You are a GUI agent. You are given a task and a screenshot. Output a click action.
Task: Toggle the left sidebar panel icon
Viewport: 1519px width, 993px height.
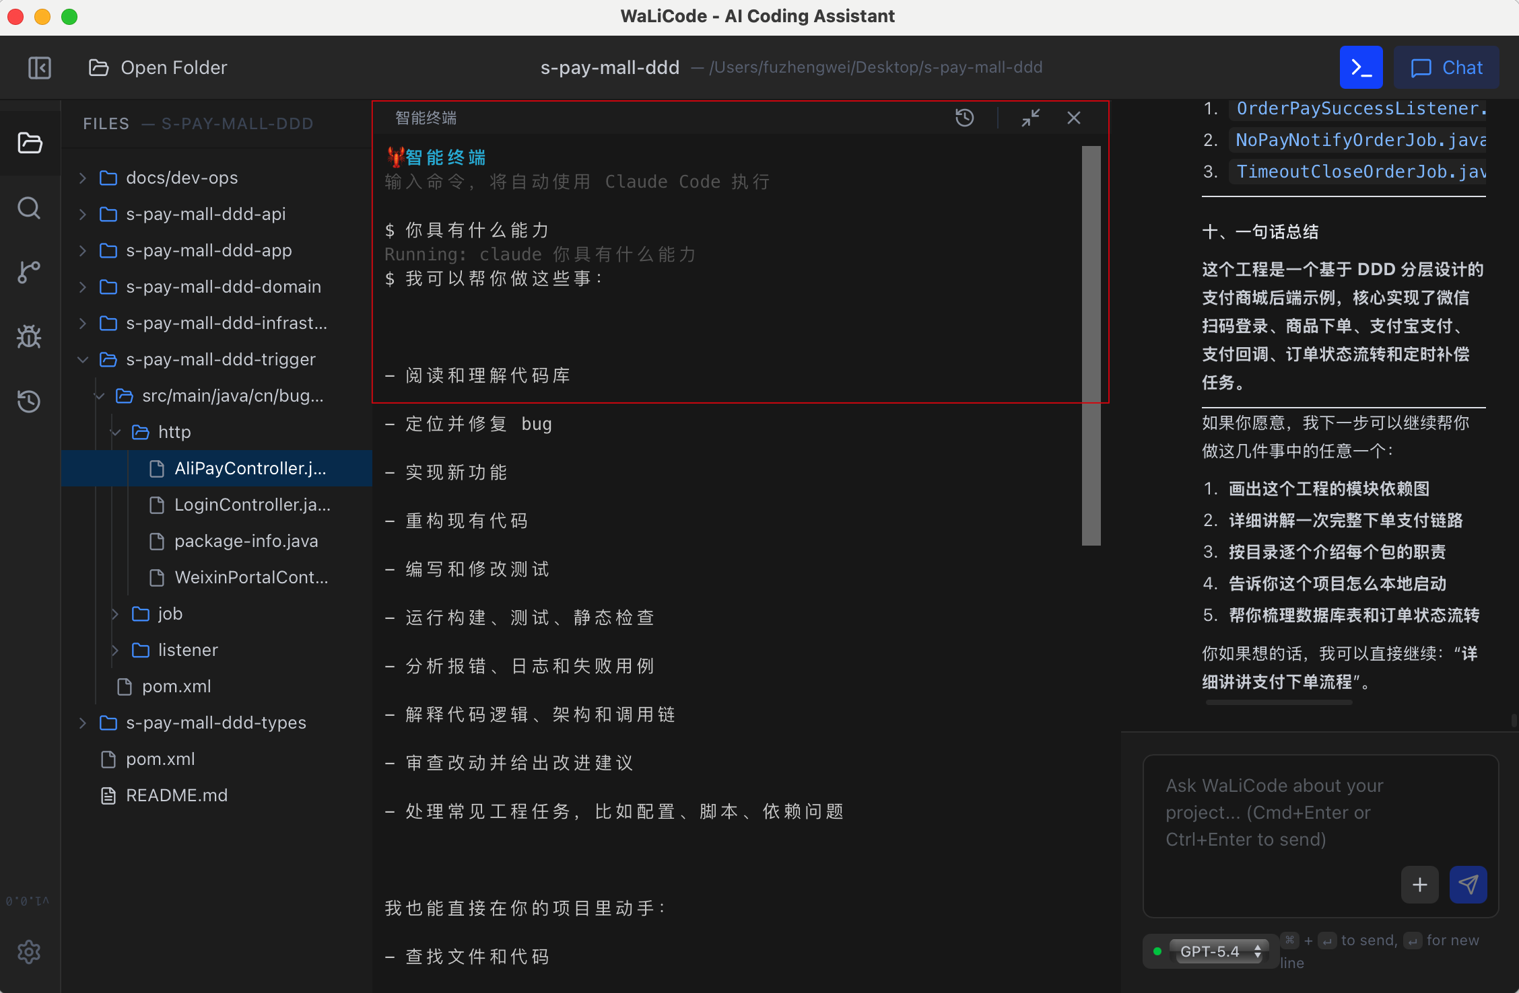coord(40,68)
